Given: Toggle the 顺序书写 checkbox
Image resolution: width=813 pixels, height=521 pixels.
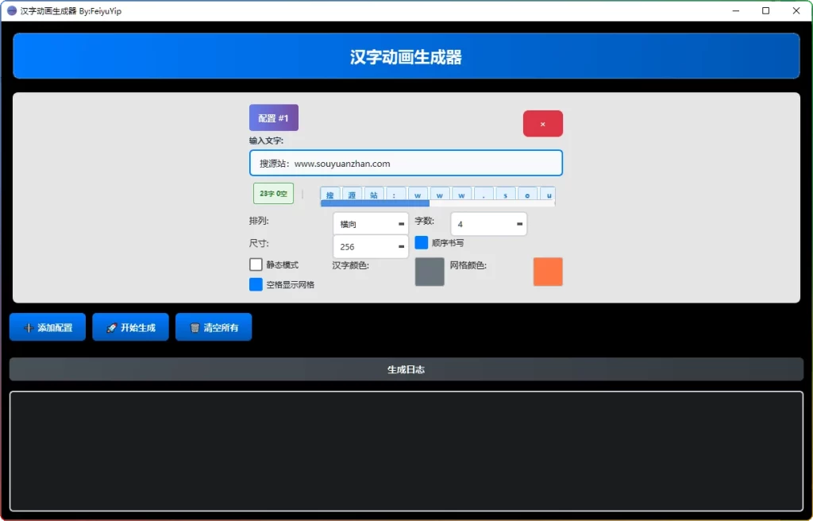Looking at the screenshot, I should pos(422,242).
